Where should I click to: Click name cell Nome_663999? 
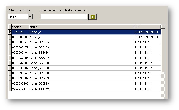[x=82, y=83]
